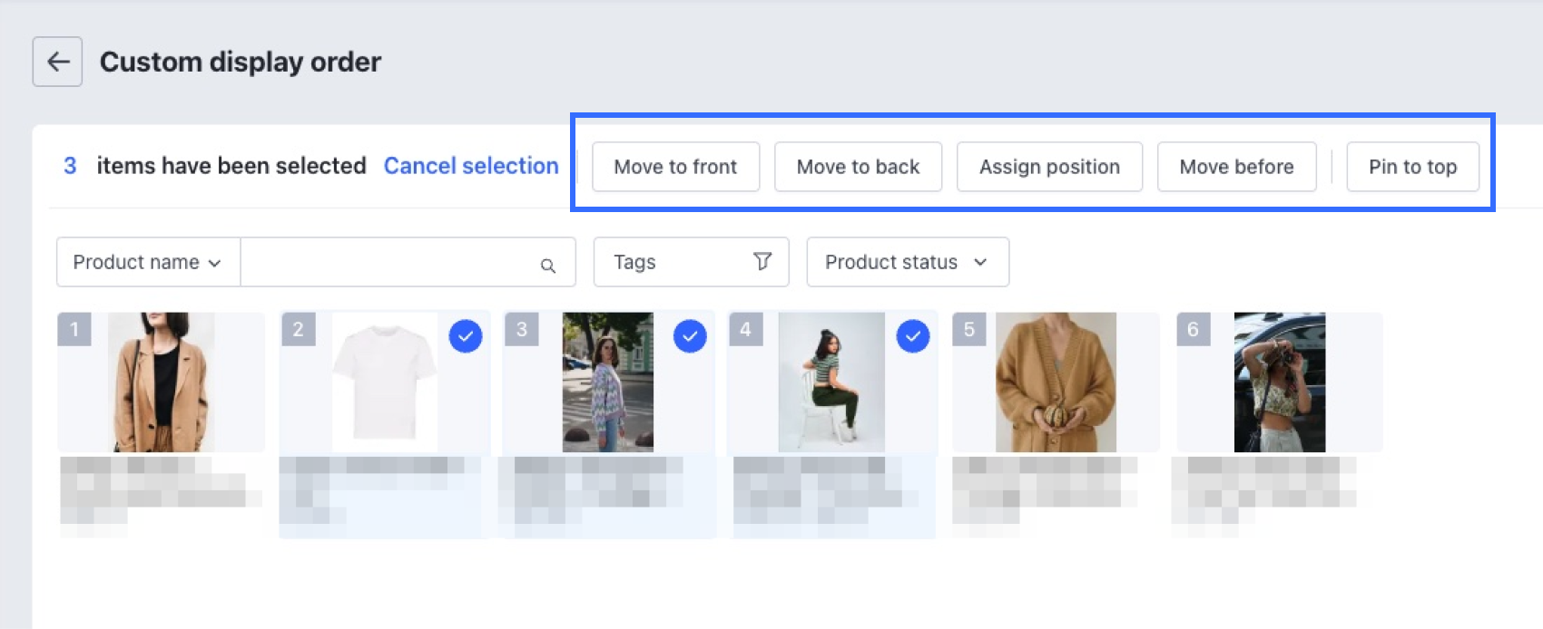Click position badge number 1
This screenshot has width=1543, height=629.
[74, 330]
